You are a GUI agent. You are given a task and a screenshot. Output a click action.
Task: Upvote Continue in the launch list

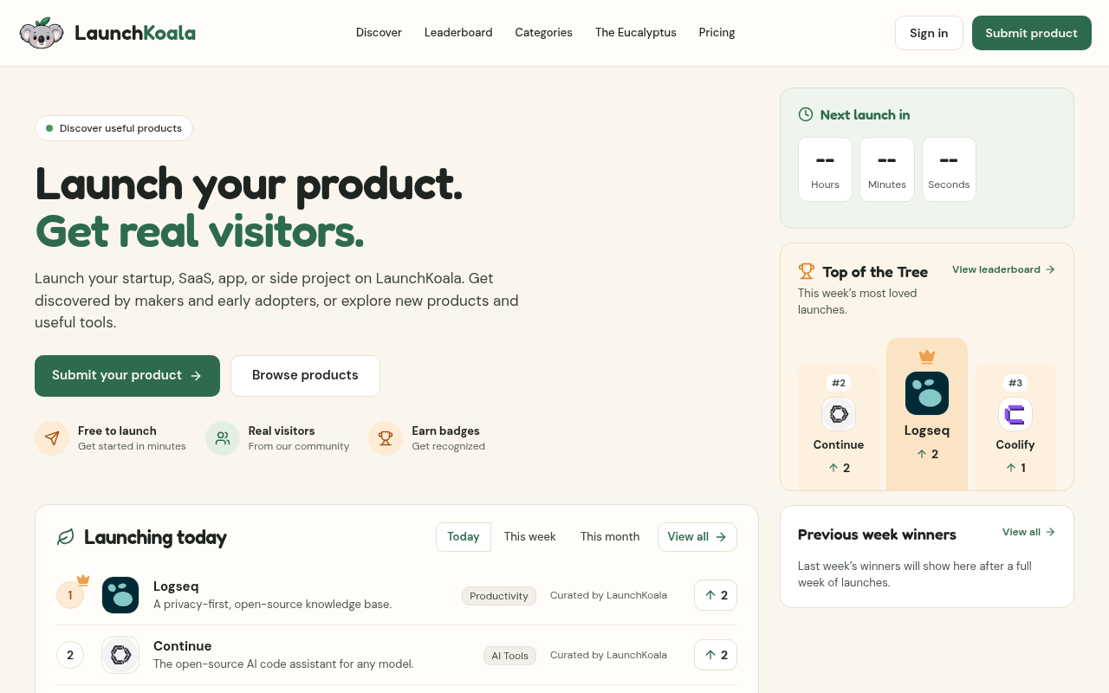716,655
